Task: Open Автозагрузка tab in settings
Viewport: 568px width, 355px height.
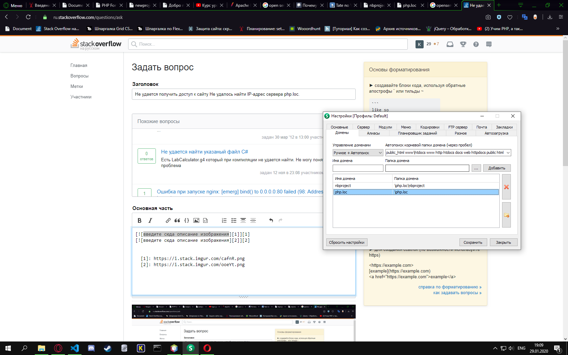Action: pos(496,133)
